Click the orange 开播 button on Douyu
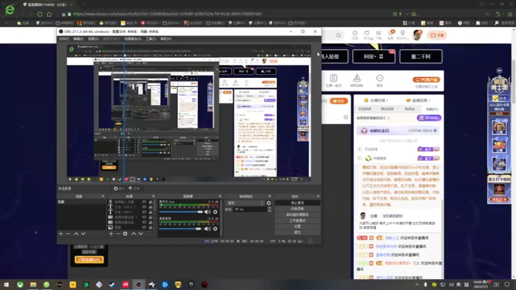 pos(437,35)
